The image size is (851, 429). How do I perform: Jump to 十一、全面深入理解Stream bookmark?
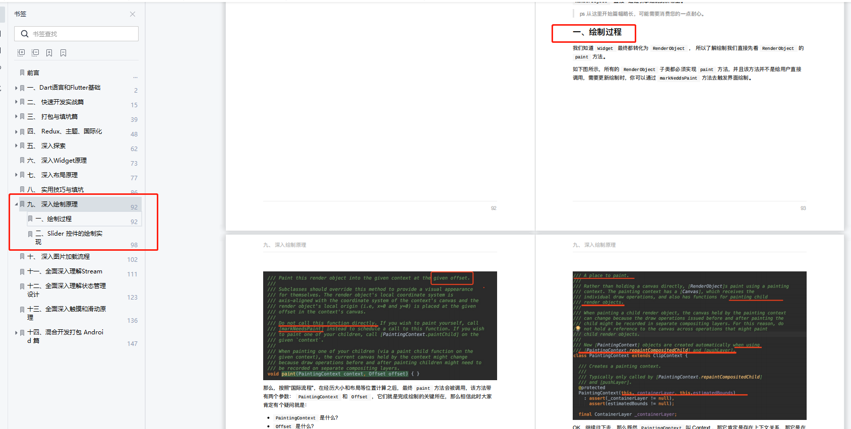[65, 271]
